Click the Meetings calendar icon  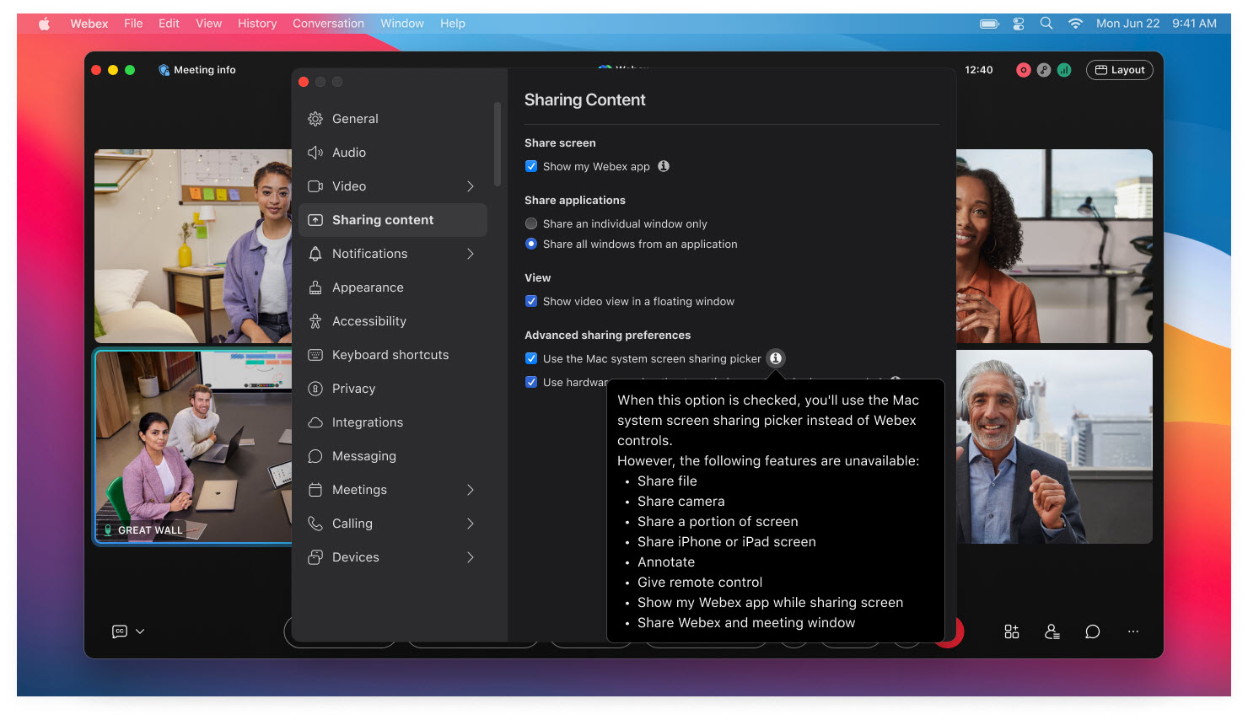315,490
